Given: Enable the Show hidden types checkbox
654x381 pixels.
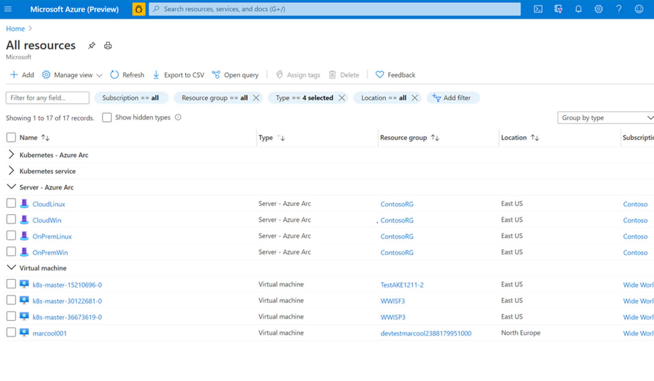Looking at the screenshot, I should click(107, 118).
